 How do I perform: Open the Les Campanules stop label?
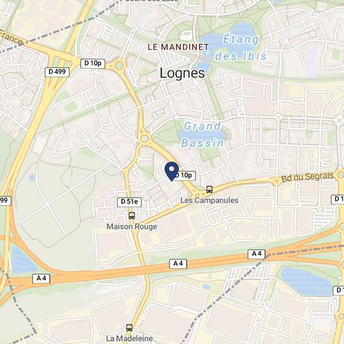pos(210,200)
